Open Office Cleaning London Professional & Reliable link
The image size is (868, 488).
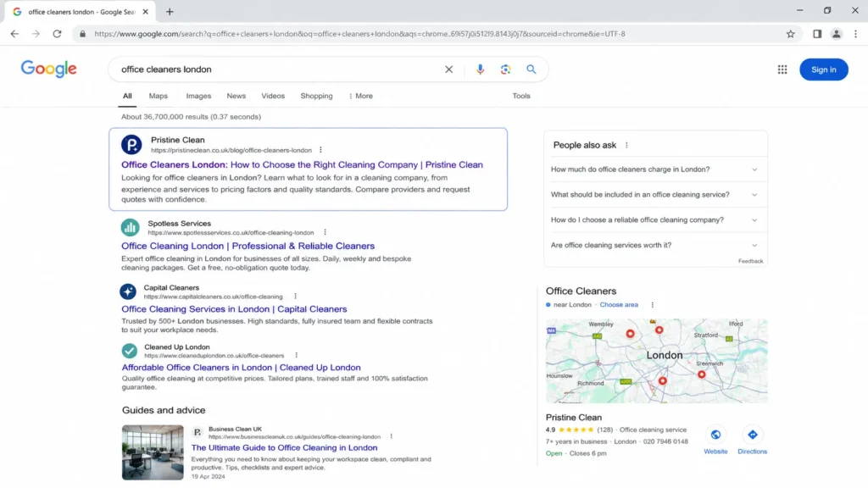click(248, 246)
